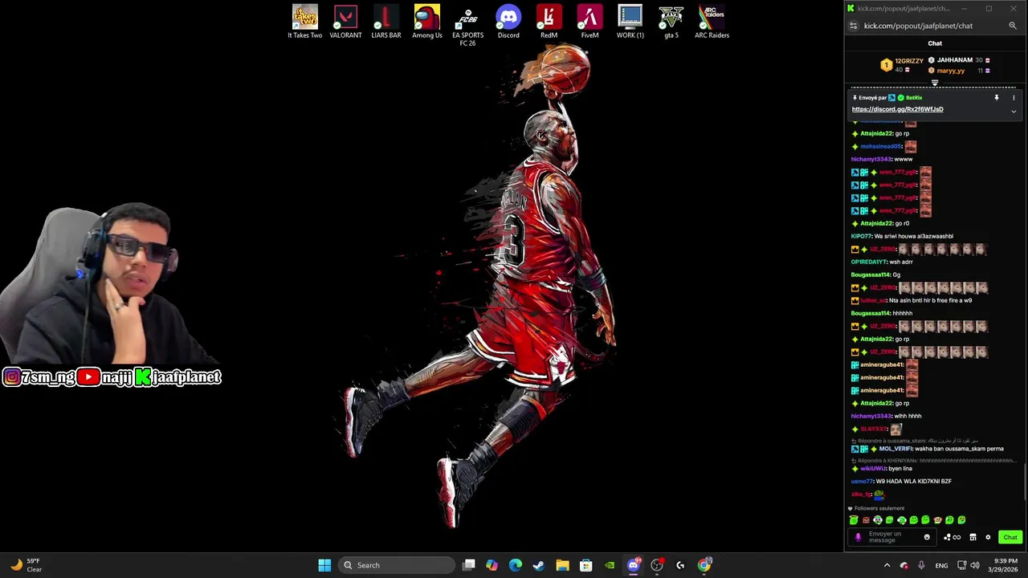The image size is (1028, 578).
Task: Click the Envoyer un message input field
Action: pyautogui.click(x=891, y=537)
